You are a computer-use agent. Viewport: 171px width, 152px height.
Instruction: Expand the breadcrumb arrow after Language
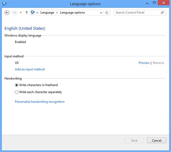point(57,13)
